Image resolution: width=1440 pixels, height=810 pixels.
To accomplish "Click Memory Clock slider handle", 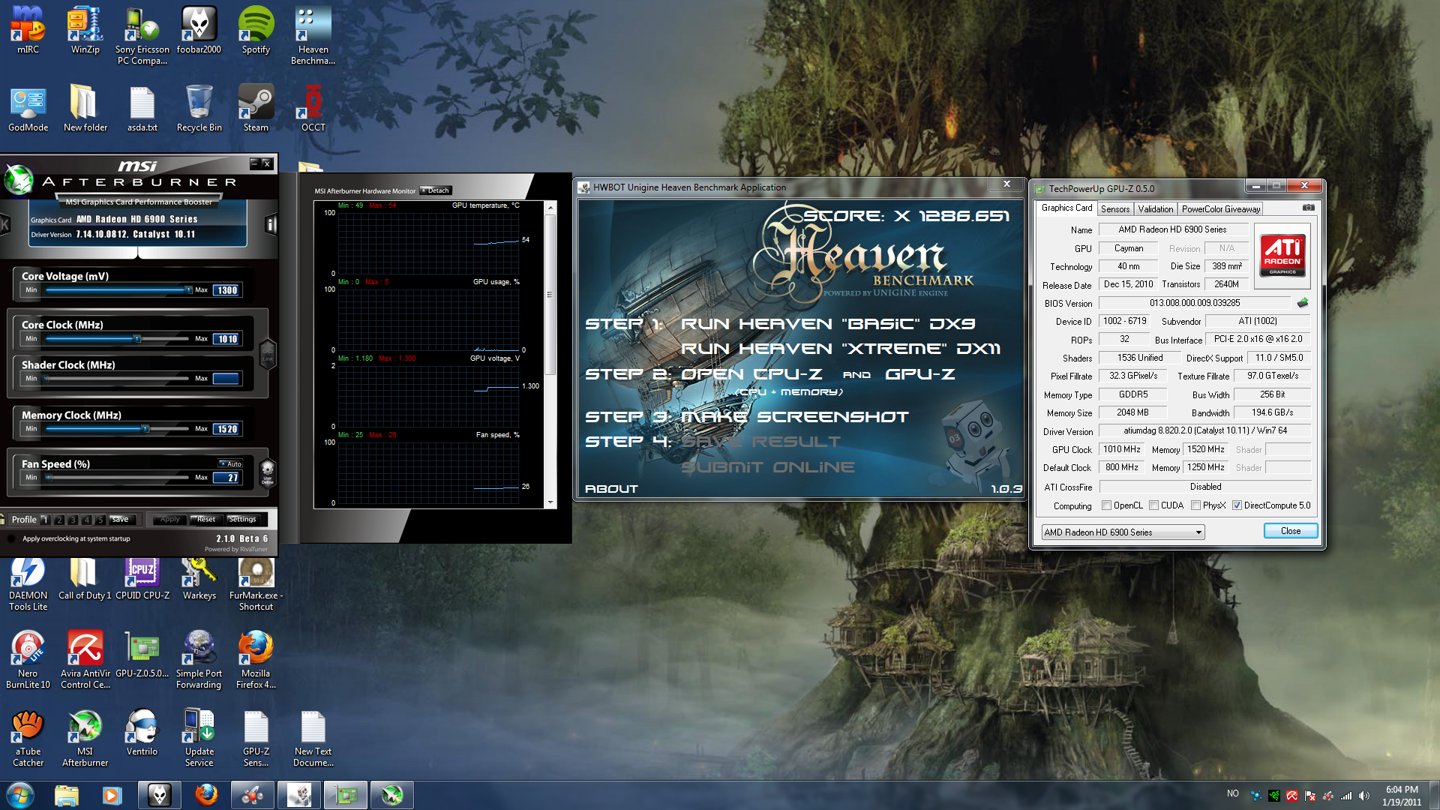I will (145, 429).
